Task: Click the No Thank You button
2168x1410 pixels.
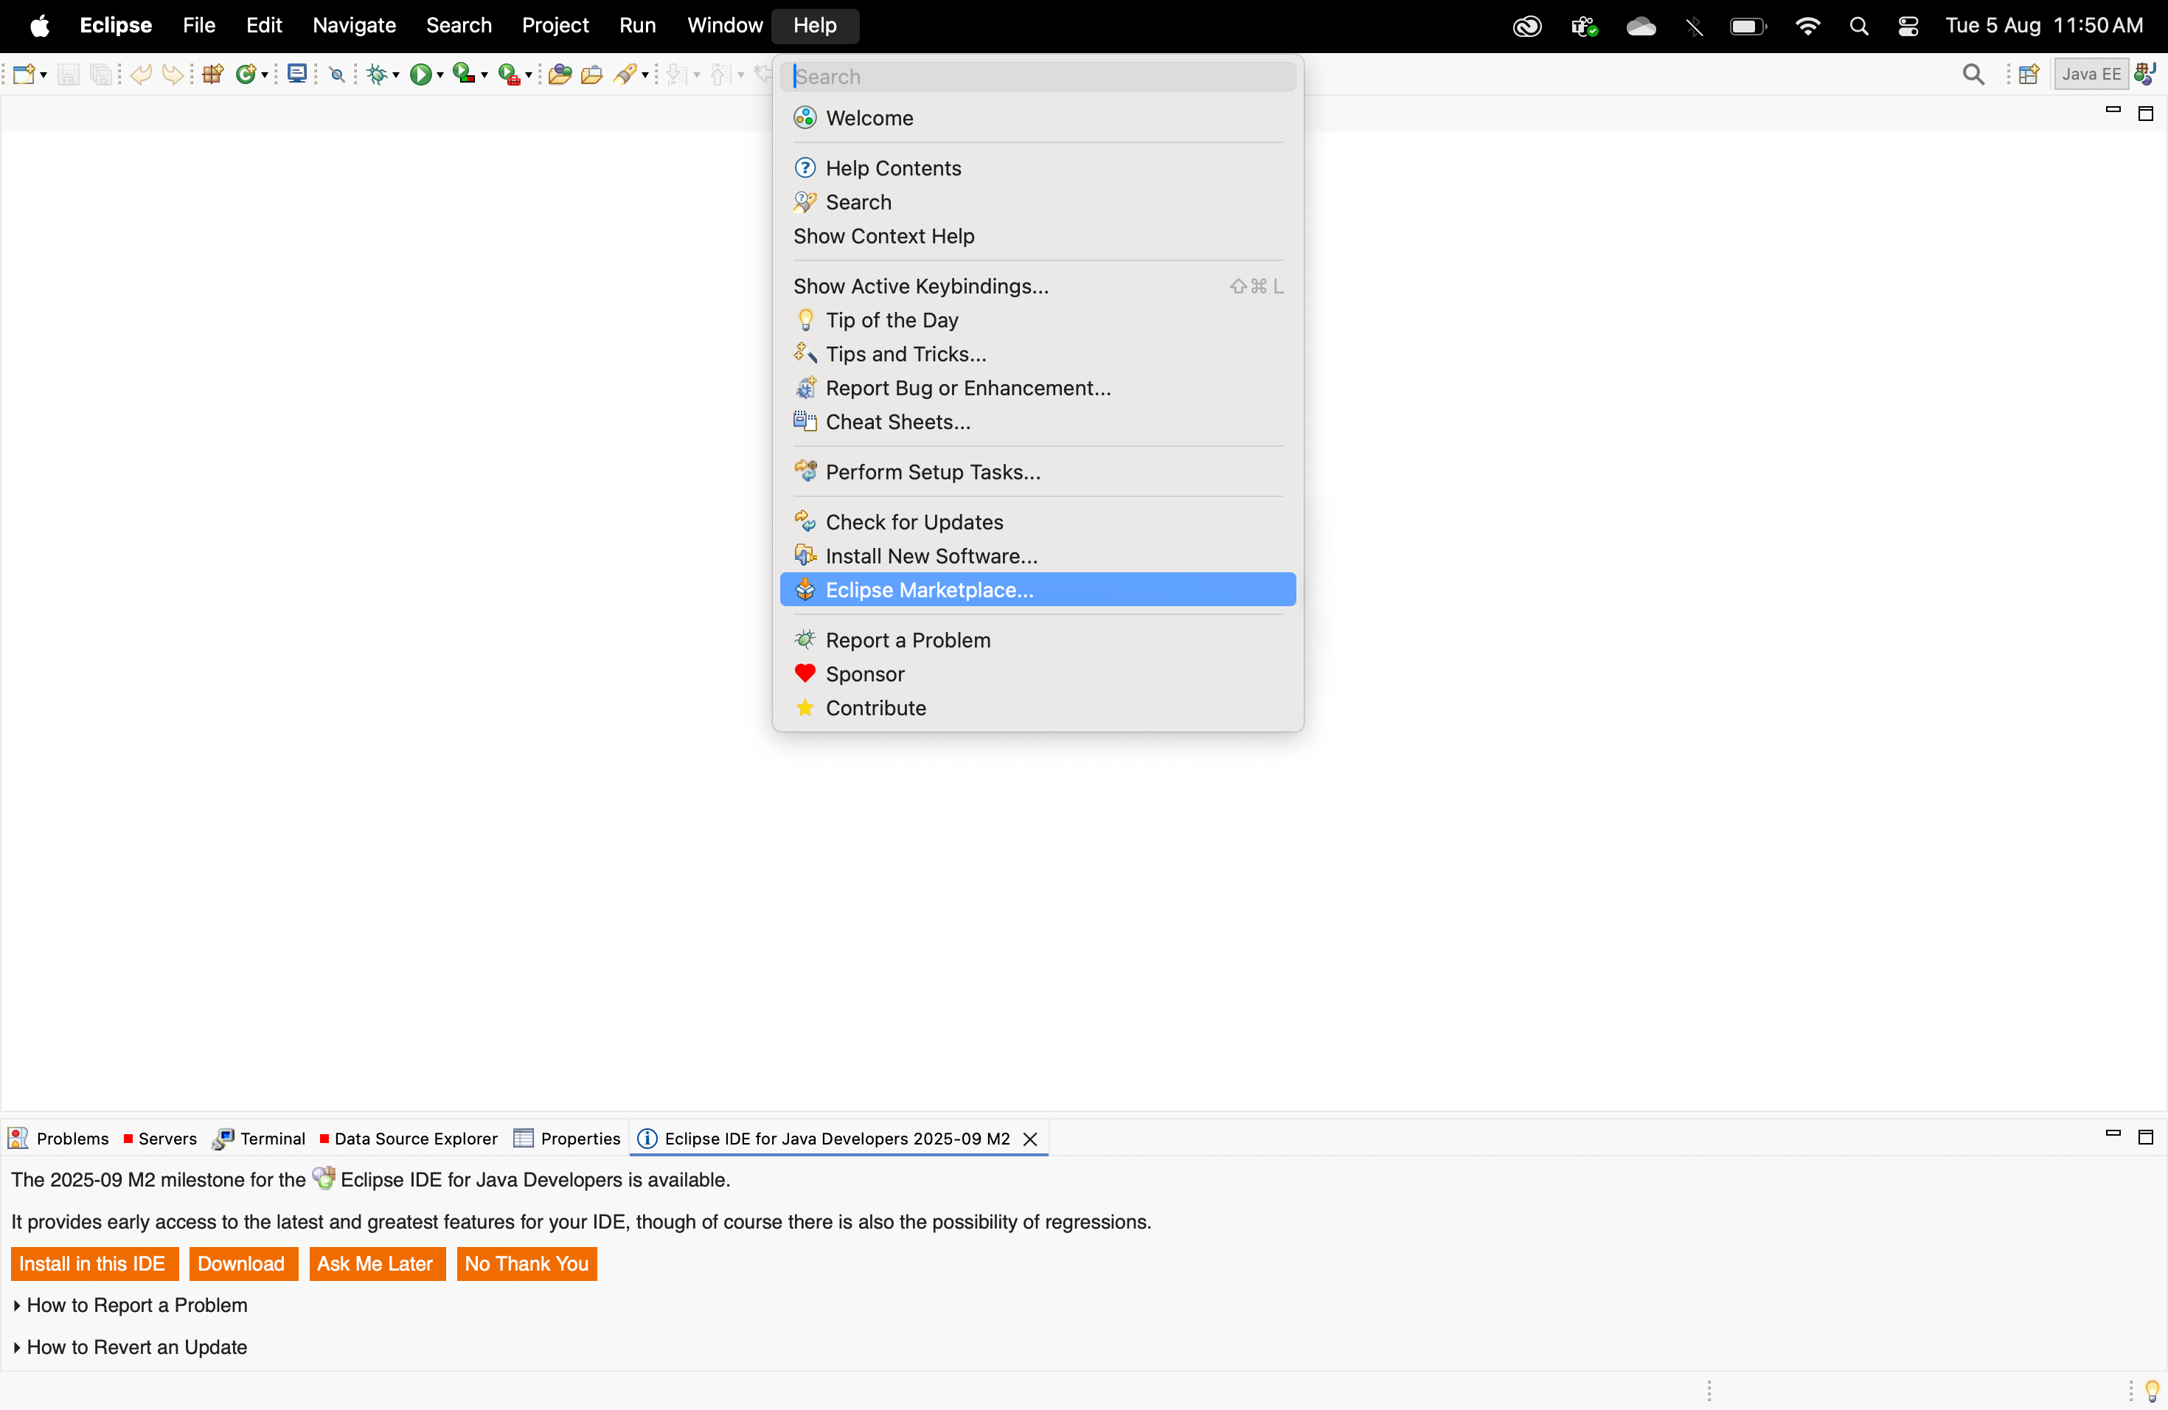Action: point(527,1263)
